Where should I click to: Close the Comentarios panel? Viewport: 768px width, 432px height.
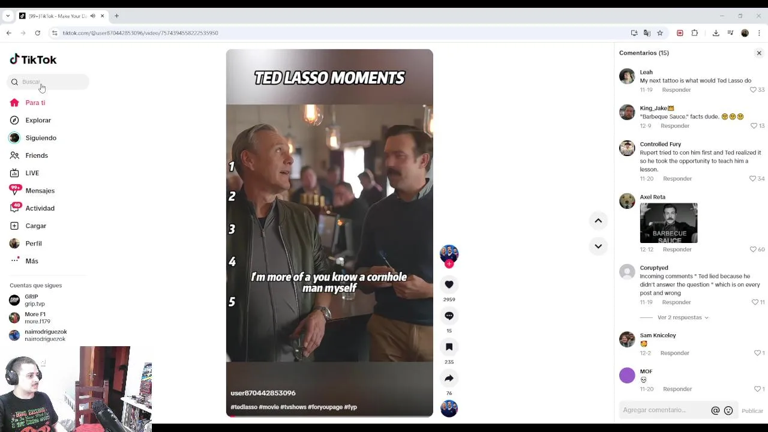click(x=759, y=53)
